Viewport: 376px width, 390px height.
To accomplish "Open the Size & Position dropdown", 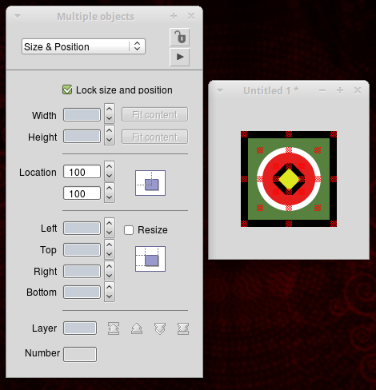I will tap(83, 46).
